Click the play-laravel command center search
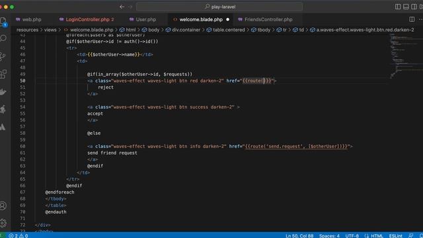This screenshot has height=238, width=423. pyautogui.click(x=219, y=7)
